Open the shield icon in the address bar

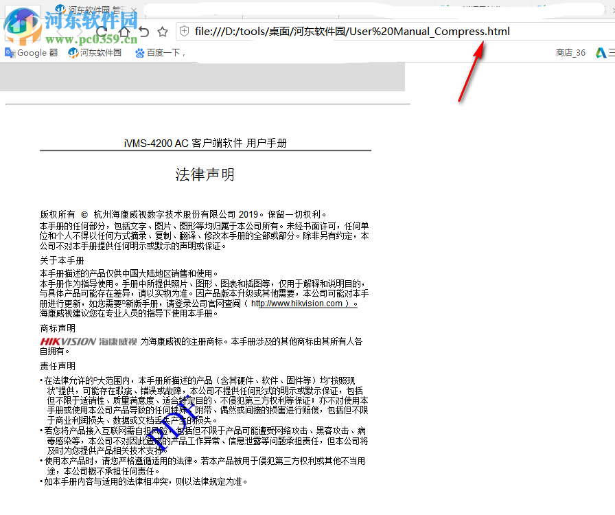(184, 31)
